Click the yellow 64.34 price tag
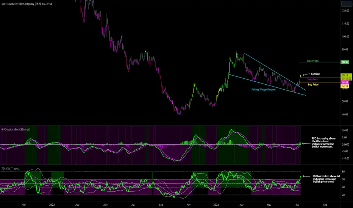Image resolution: width=353 pixels, height=208 pixels. tap(345, 86)
